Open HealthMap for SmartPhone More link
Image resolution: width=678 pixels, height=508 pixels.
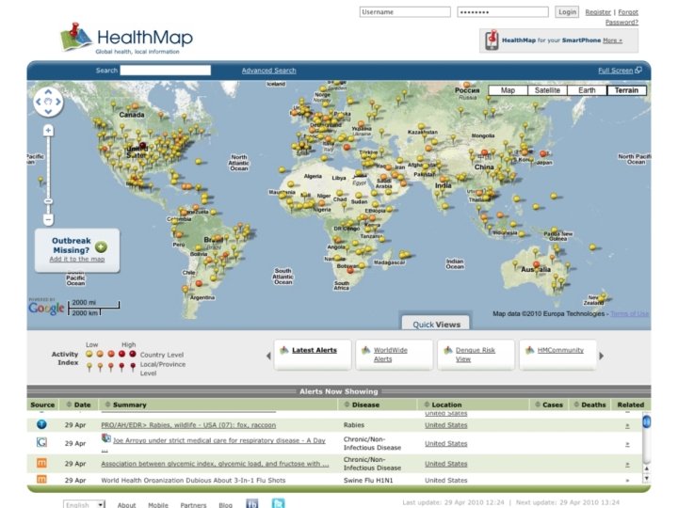point(612,40)
